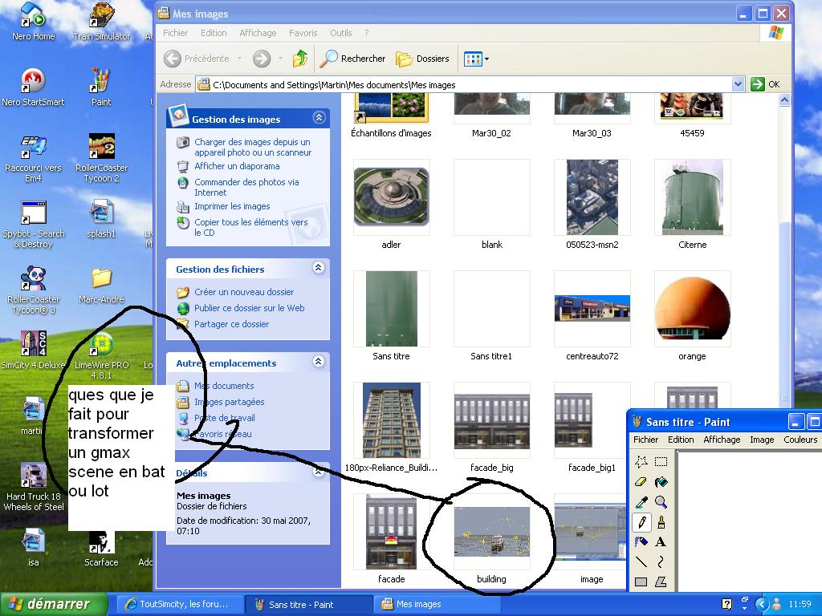Click Créer un nouveau dossier link
822x616 pixels.
pos(244,292)
